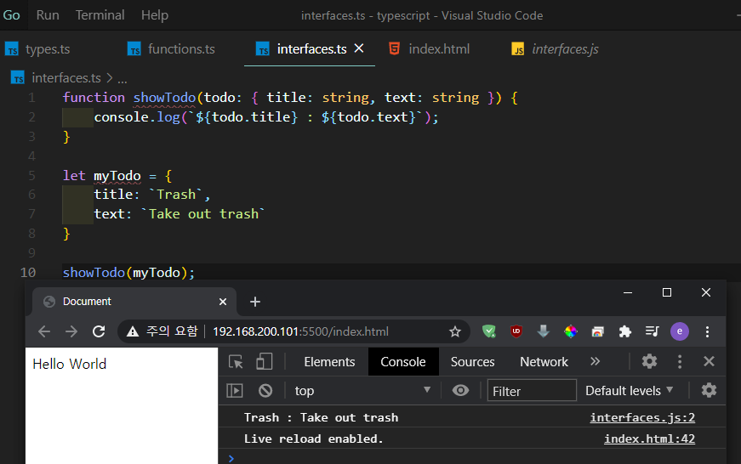The height and width of the screenshot is (464, 741).
Task: Open the Help menu
Action: [x=155, y=15]
